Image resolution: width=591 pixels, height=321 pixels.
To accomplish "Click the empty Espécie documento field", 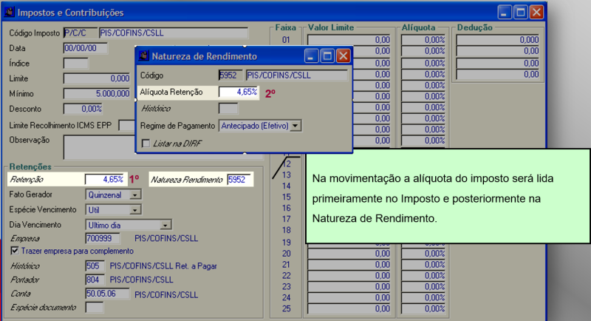I will (x=95, y=308).
